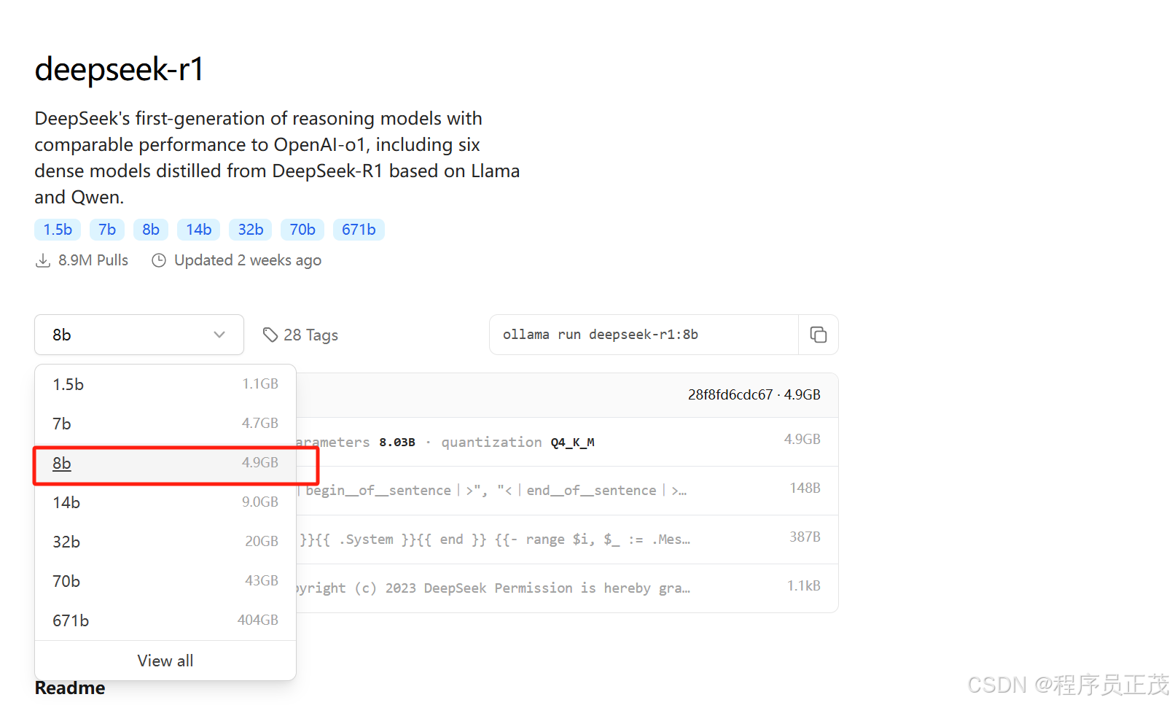Select the 32b 20GB dropdown option

click(165, 542)
